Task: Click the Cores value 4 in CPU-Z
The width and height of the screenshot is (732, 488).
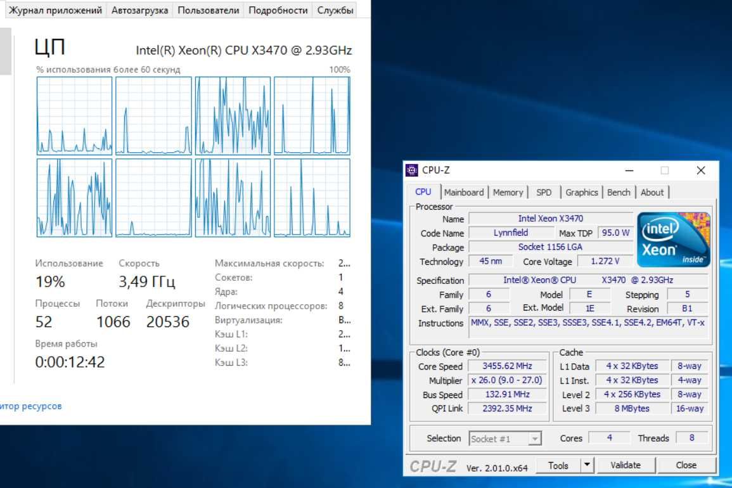Action: tap(609, 437)
